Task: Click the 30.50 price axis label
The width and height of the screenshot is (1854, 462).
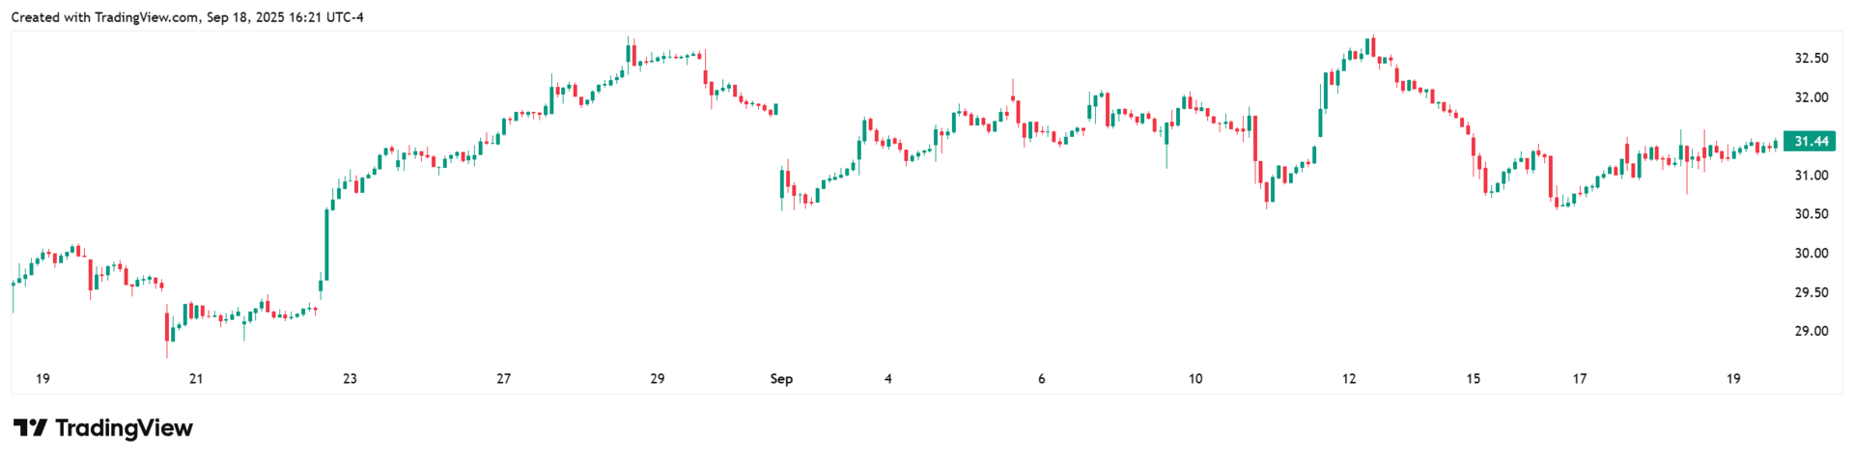Action: [1811, 214]
